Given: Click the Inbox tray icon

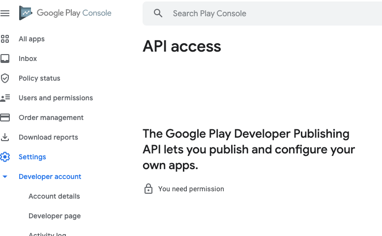Looking at the screenshot, I should point(5,59).
